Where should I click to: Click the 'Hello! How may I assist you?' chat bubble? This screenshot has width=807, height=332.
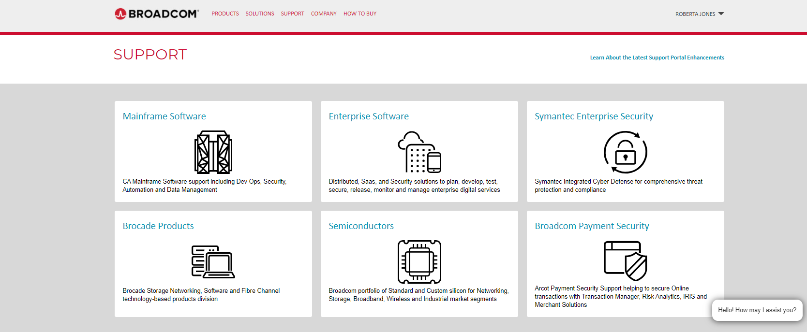pyautogui.click(x=757, y=310)
